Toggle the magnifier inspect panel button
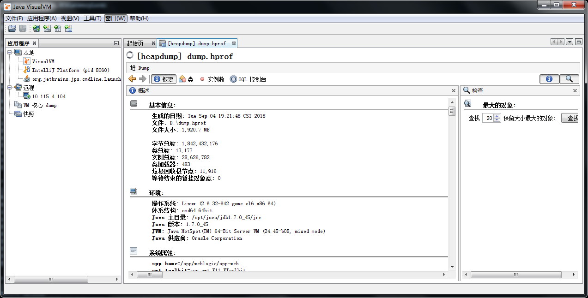 pyautogui.click(x=569, y=79)
